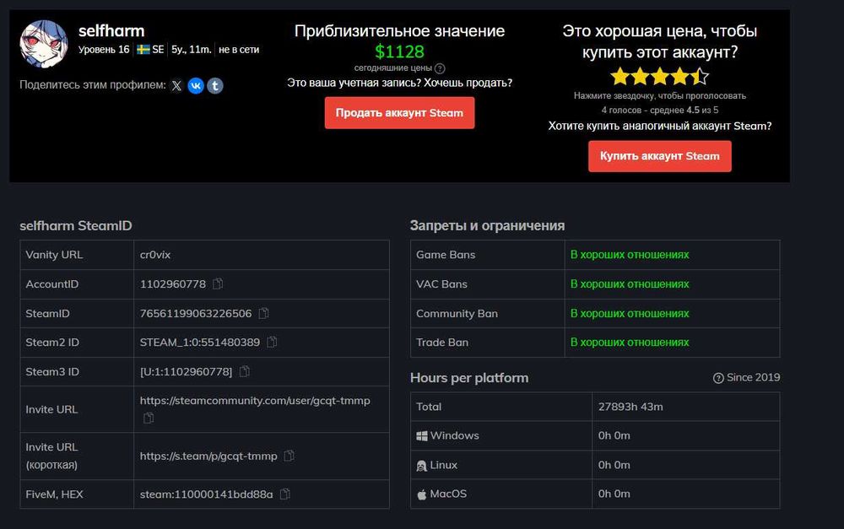
Task: Click the не в сети status
Action: pyautogui.click(x=239, y=50)
